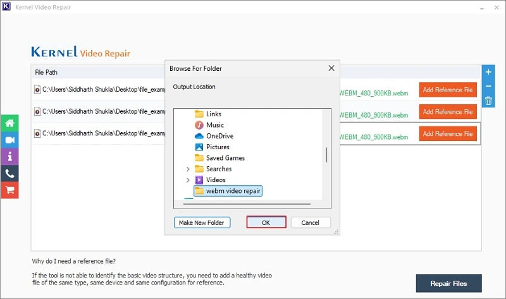Open the video camera sidebar icon
The width and height of the screenshot is (506, 299).
click(9, 140)
